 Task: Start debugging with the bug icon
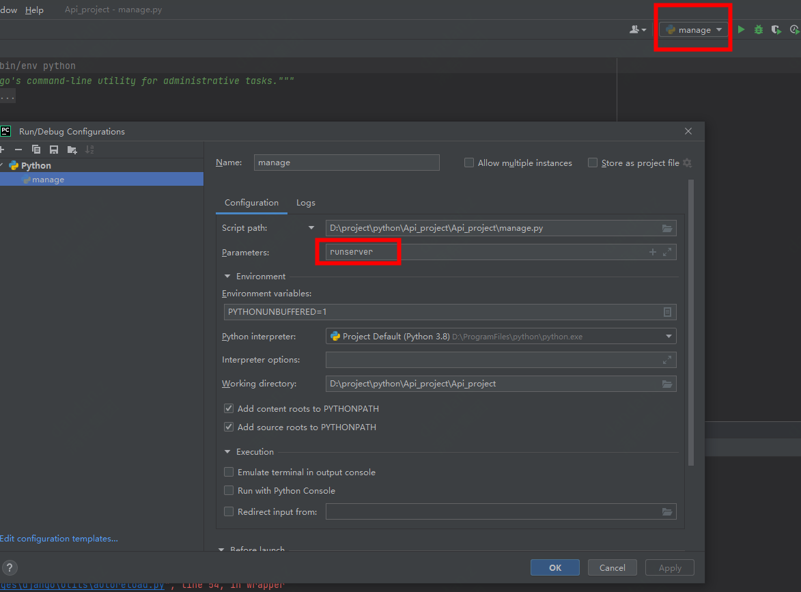point(759,29)
